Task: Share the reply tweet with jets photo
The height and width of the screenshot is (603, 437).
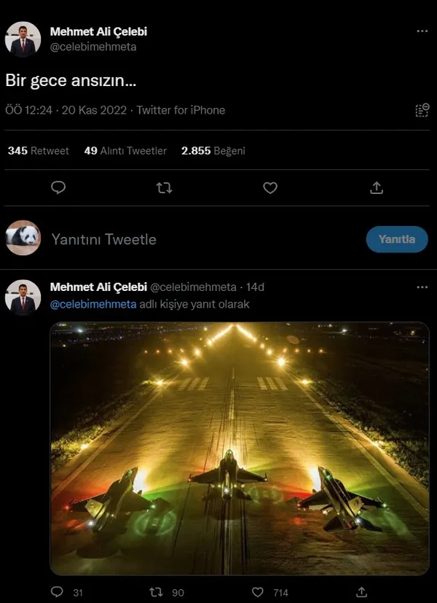Action: coord(362,592)
